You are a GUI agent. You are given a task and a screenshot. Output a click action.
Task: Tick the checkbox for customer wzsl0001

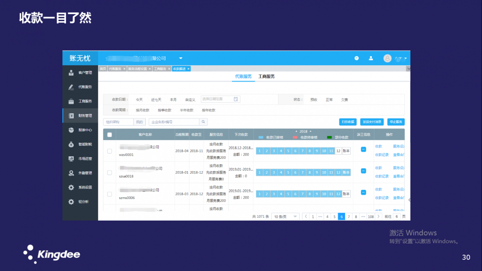(x=109, y=151)
